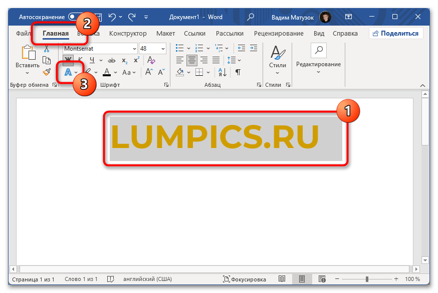The width and height of the screenshot is (438, 293).
Task: Adjust the zoom slider in status bar
Action: [x=367, y=279]
